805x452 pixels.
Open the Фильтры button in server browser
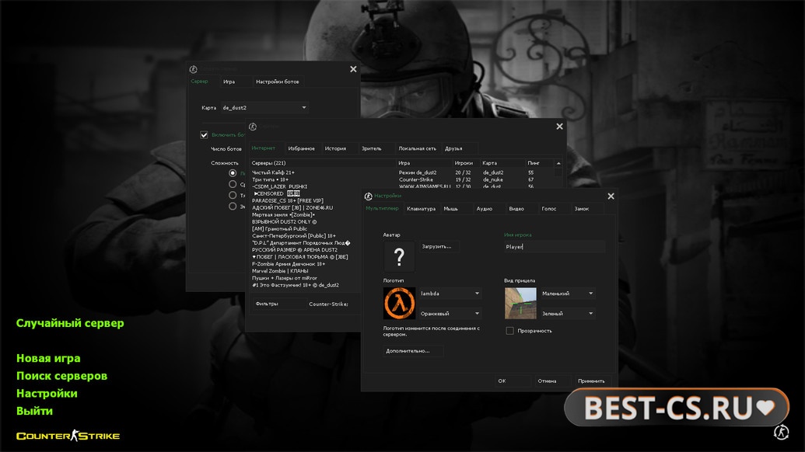279,304
